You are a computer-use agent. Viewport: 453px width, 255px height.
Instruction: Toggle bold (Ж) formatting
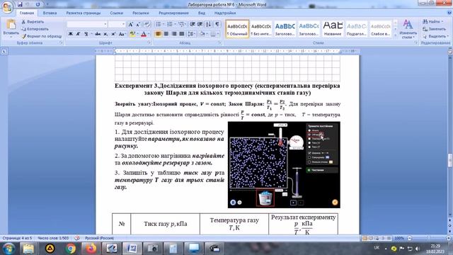pyautogui.click(x=71, y=34)
